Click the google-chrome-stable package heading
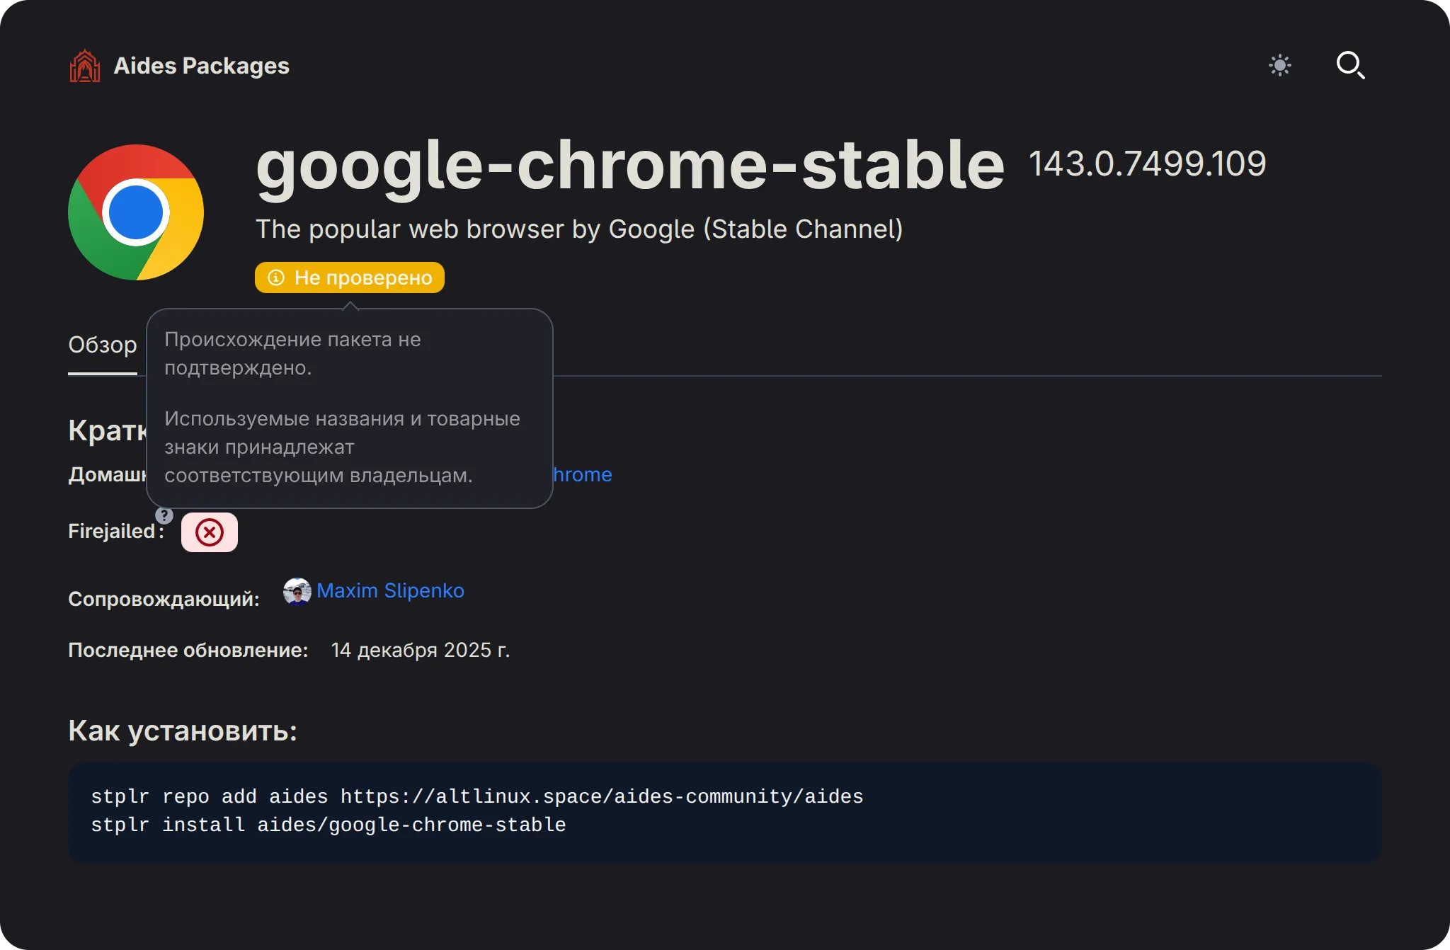 tap(629, 165)
